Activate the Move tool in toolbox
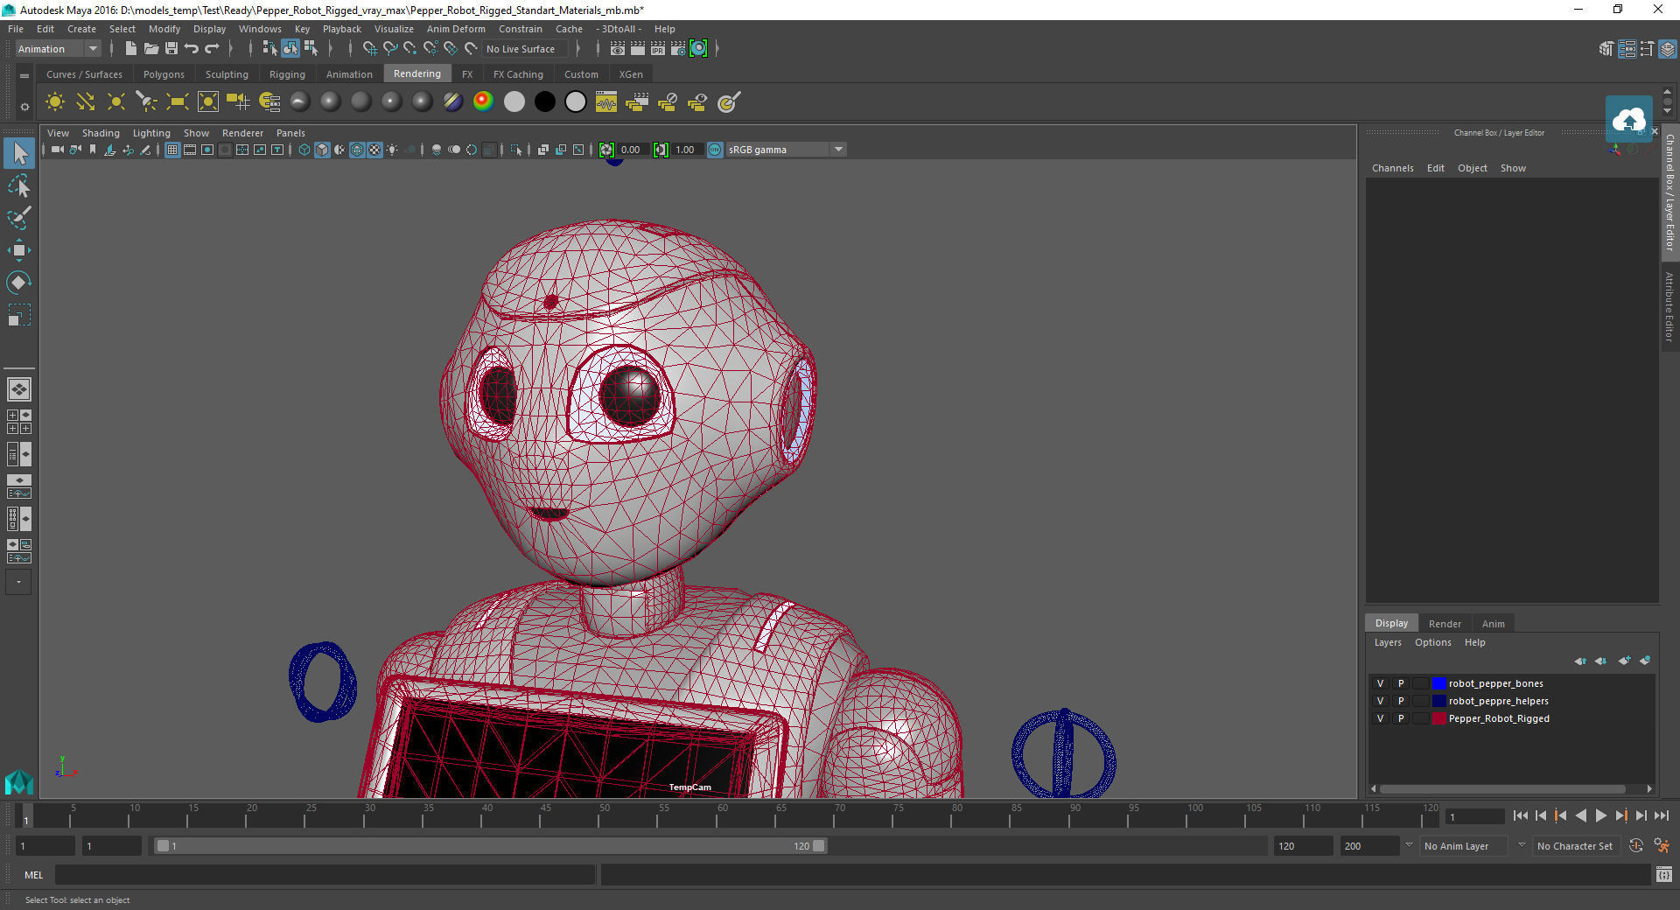The width and height of the screenshot is (1680, 910). point(18,250)
